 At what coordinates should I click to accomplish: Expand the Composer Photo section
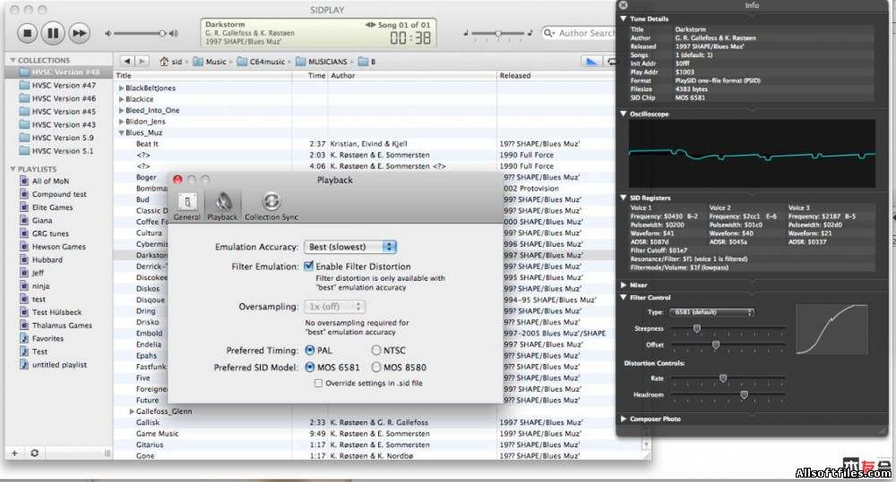(x=624, y=419)
